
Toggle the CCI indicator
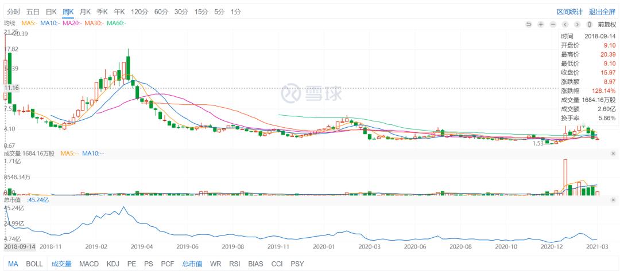[x=277, y=264]
